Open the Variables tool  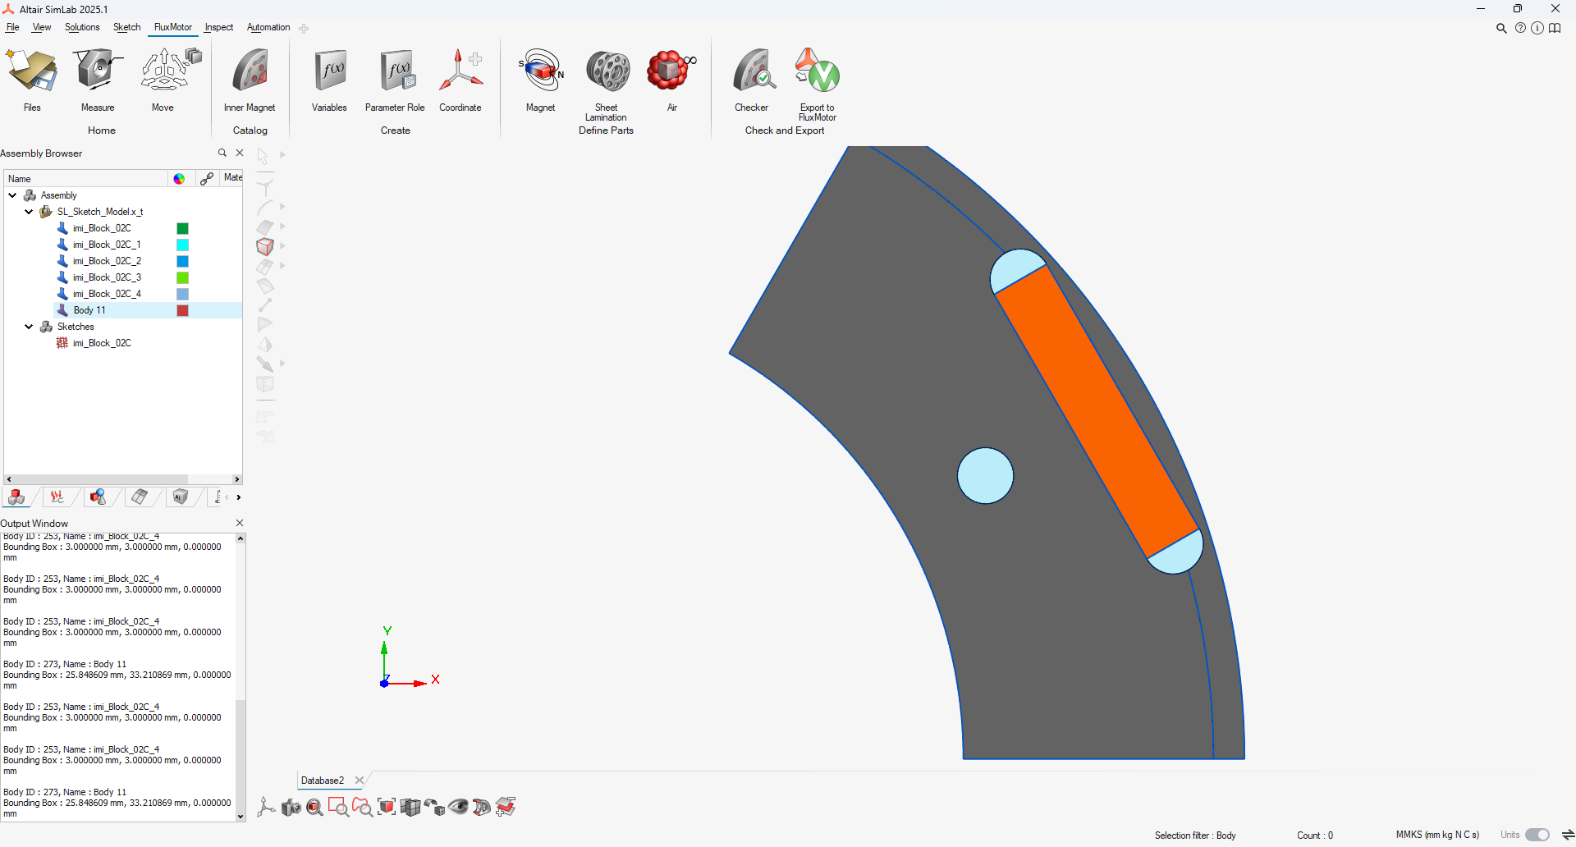coord(329,80)
